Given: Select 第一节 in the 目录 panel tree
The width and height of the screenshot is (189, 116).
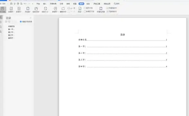Looking at the screenshot, I should pyautogui.click(x=11, y=29).
